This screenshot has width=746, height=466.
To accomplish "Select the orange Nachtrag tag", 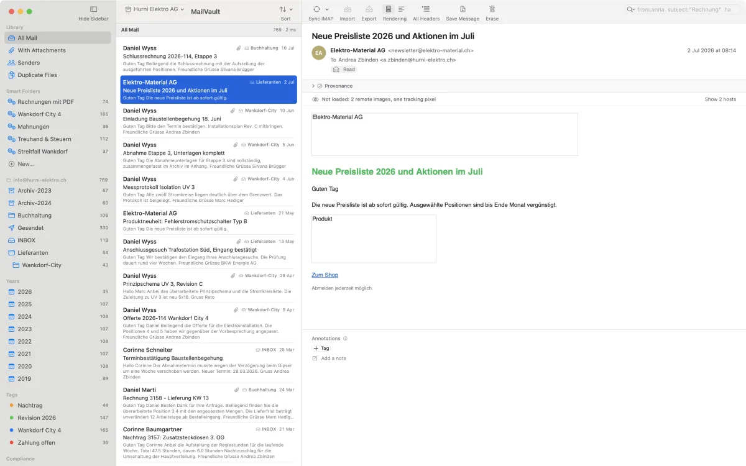I will click(x=58, y=406).
